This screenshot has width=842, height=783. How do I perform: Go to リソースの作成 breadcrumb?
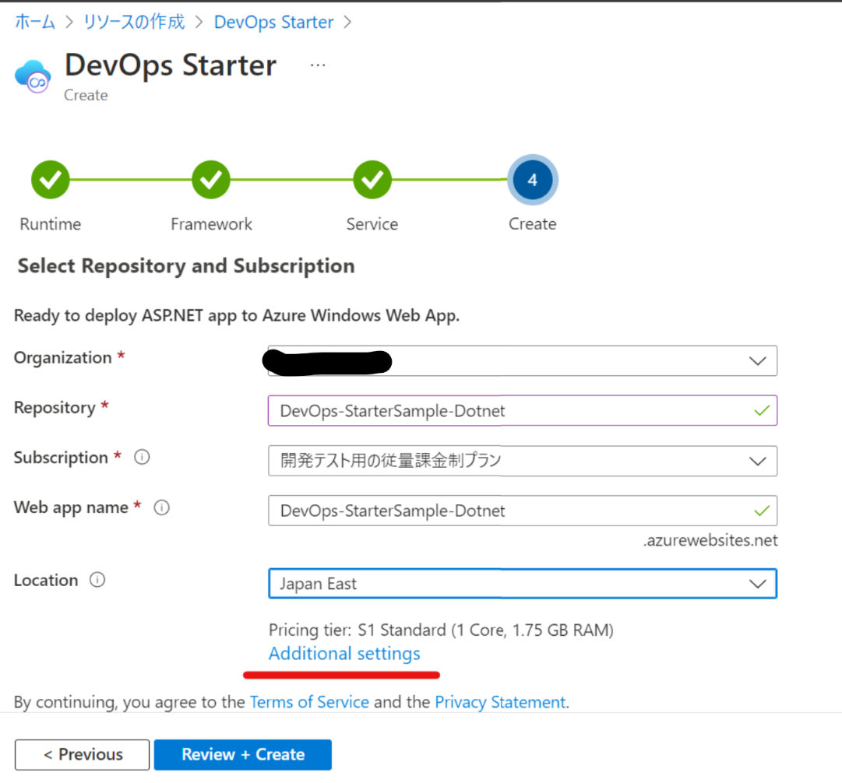tap(134, 22)
